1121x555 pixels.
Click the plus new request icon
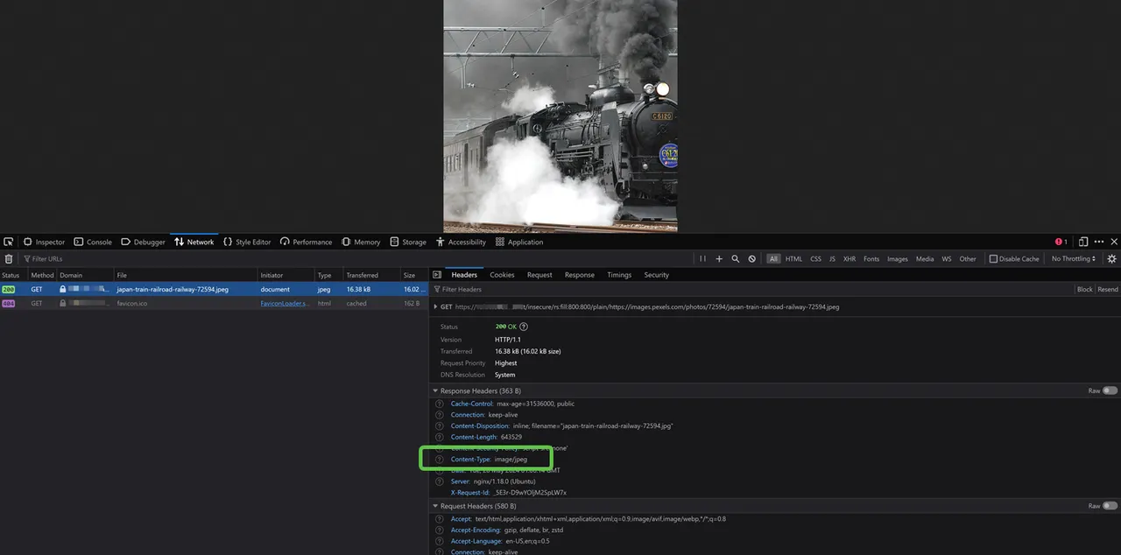point(719,259)
